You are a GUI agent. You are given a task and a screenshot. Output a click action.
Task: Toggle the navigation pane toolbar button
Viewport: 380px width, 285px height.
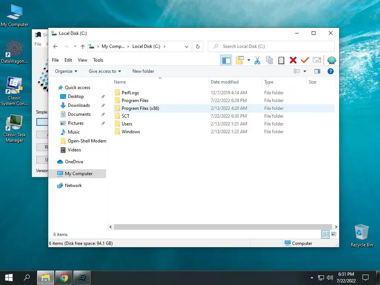tap(226, 60)
